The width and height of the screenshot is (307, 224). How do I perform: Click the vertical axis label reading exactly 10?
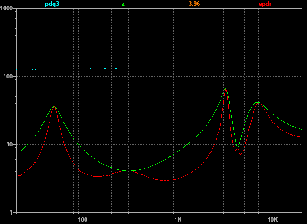point(9,144)
